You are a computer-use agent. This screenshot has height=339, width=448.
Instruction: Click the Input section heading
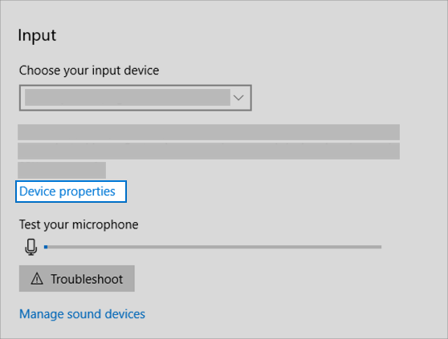pos(37,35)
